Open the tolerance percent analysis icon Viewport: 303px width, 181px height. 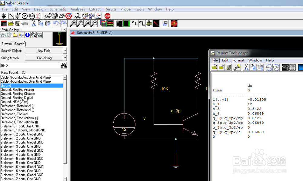tap(62, 16)
